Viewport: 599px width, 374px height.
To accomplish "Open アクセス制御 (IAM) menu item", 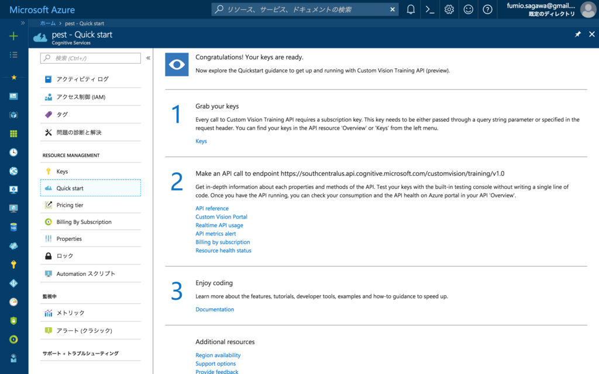I will [x=91, y=97].
